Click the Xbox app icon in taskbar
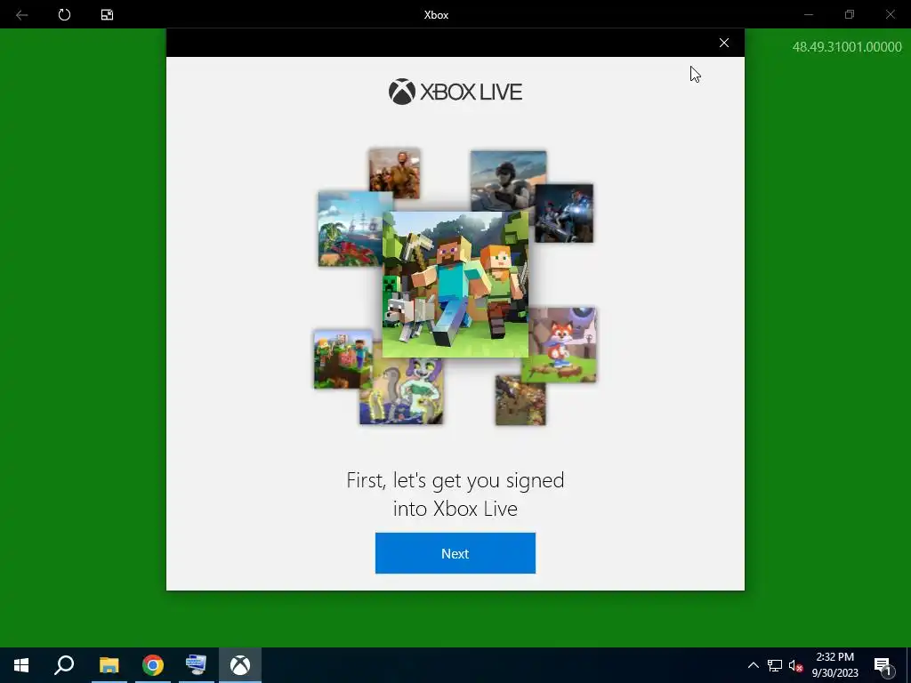911x683 pixels. [240, 665]
